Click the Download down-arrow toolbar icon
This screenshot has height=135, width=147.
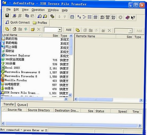59,17
